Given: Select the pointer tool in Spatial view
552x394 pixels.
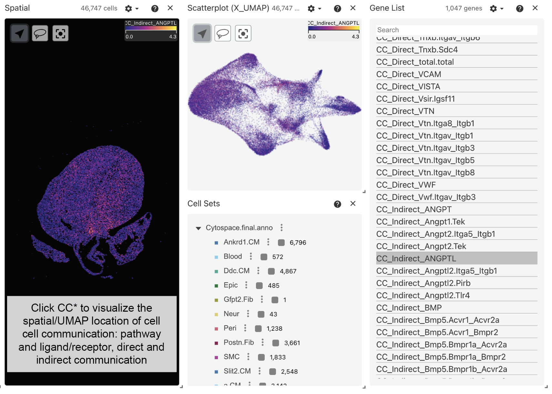Looking at the screenshot, I should pos(20,33).
